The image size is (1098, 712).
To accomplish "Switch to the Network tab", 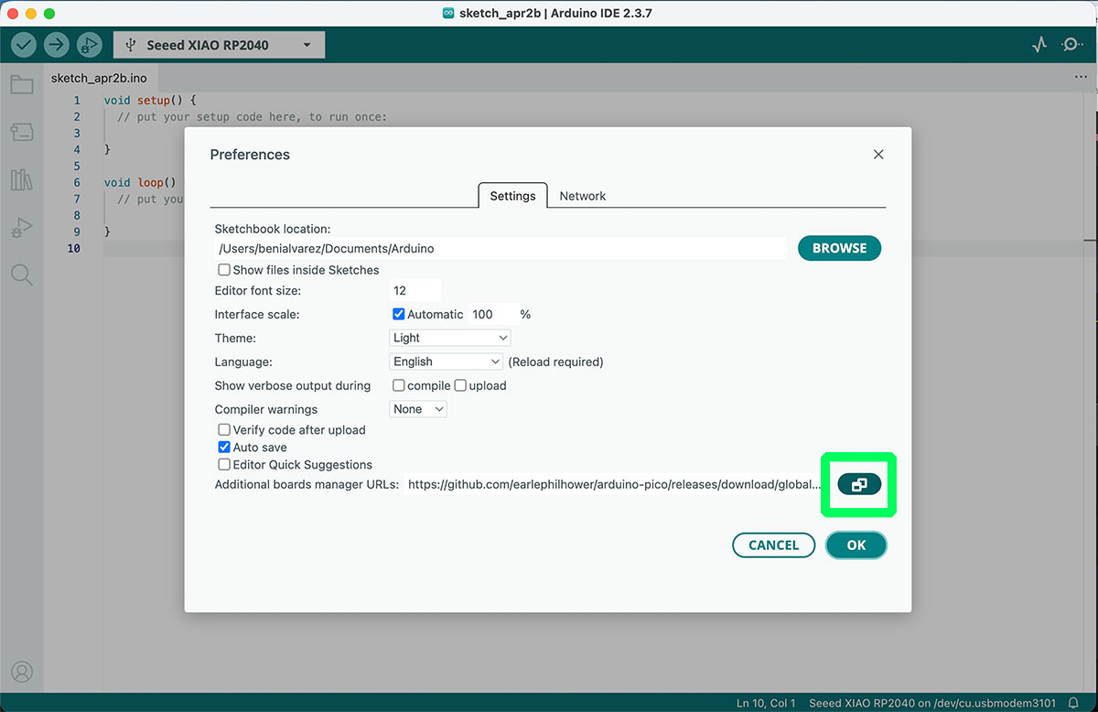I will (x=583, y=196).
